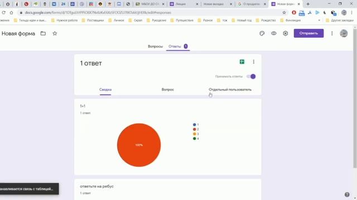Reload the page
The height and width of the screenshot is (200, 357).
coord(3,13)
